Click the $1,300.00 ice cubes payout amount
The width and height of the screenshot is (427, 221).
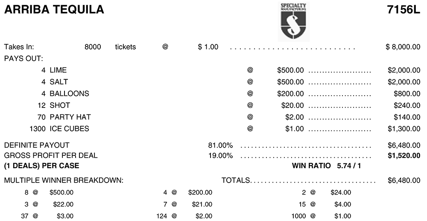pyautogui.click(x=404, y=129)
